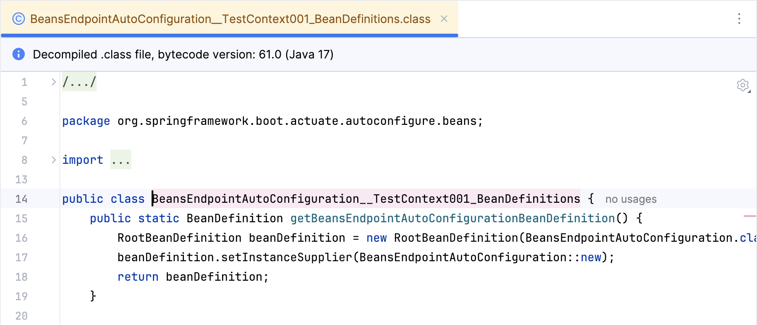This screenshot has height=325, width=757.
Task: Click the folded '/.../' comment placeholder
Action: point(78,81)
